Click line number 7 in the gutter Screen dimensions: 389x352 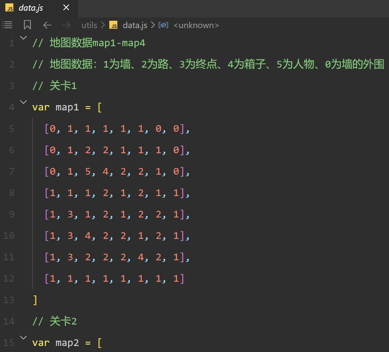tap(12, 171)
